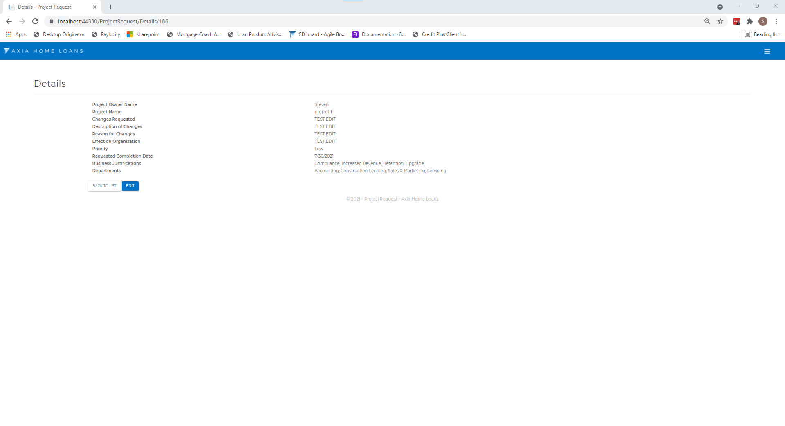Open a new browser tab

pos(110,7)
